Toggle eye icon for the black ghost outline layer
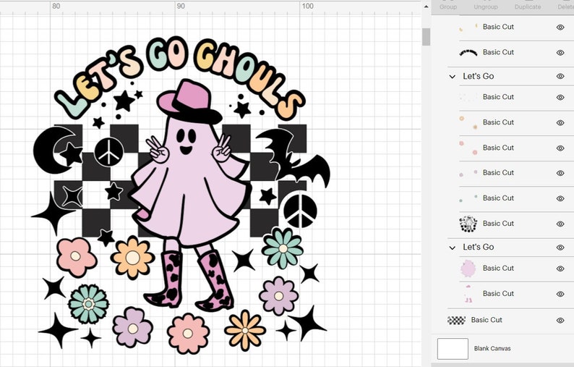Image resolution: width=574 pixels, height=367 pixels. tap(560, 224)
